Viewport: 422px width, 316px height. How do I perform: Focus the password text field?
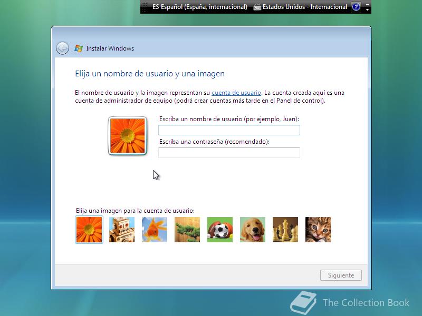[x=229, y=153]
